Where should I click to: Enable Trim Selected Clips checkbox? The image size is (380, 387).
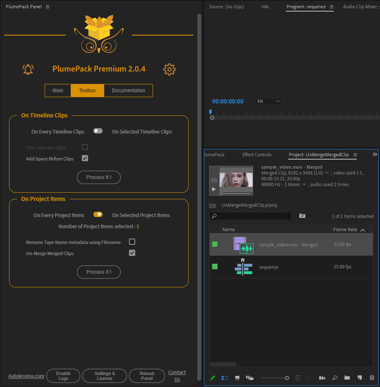click(85, 147)
